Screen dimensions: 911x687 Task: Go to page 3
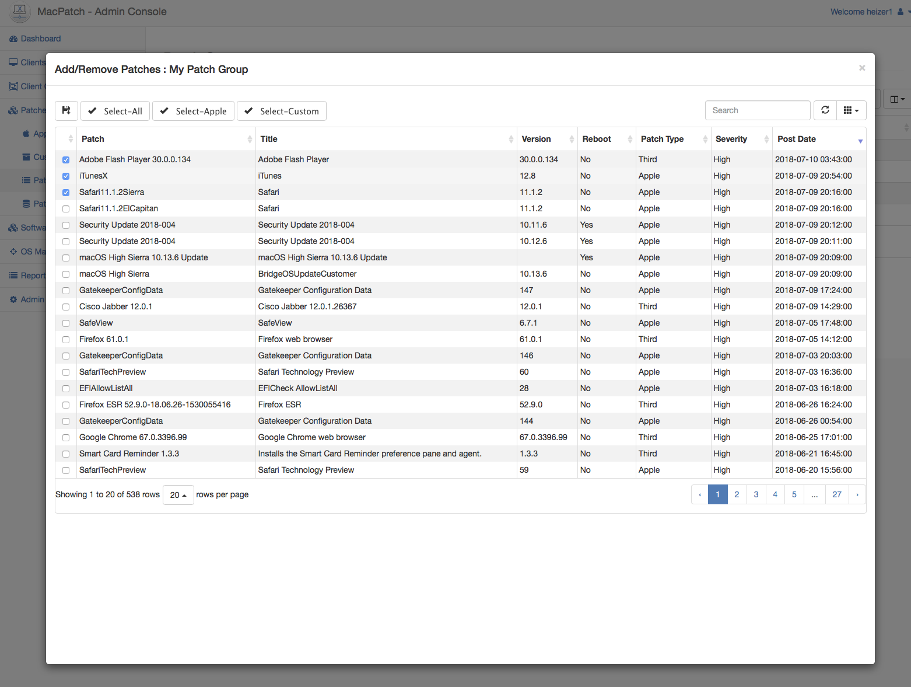click(756, 494)
